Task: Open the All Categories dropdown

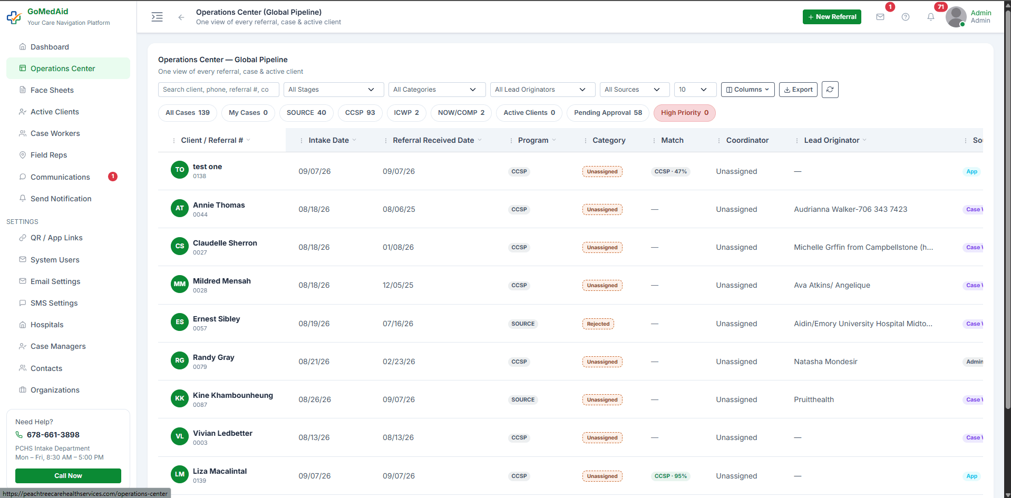Action: pos(437,90)
